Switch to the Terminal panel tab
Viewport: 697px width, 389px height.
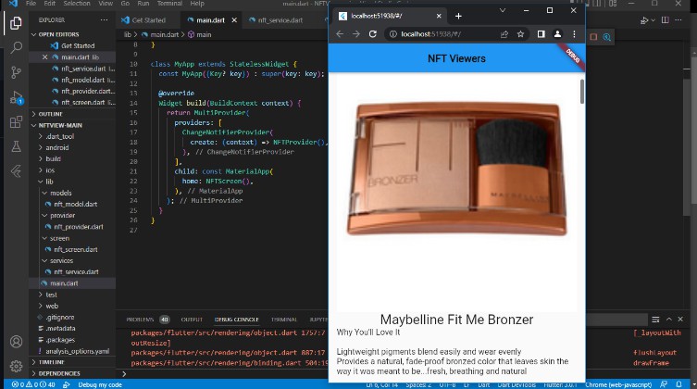coord(284,320)
